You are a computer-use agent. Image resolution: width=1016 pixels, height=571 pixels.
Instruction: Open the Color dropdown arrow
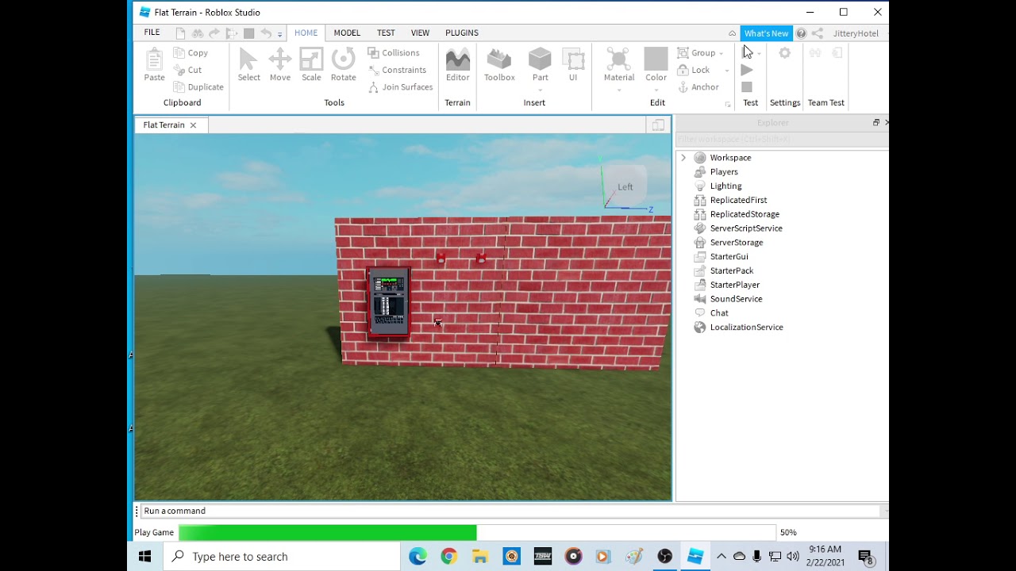(x=656, y=90)
